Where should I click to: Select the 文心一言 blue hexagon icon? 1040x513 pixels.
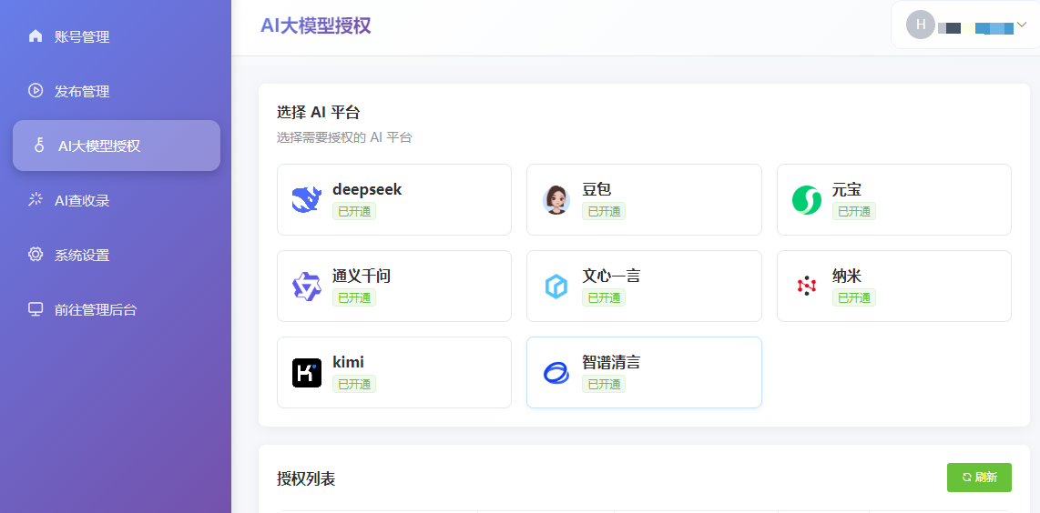pyautogui.click(x=556, y=286)
